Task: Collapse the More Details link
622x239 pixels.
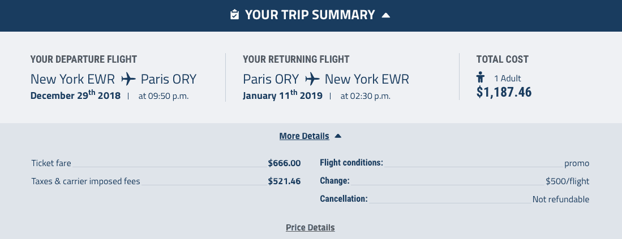Action: pyautogui.click(x=304, y=136)
